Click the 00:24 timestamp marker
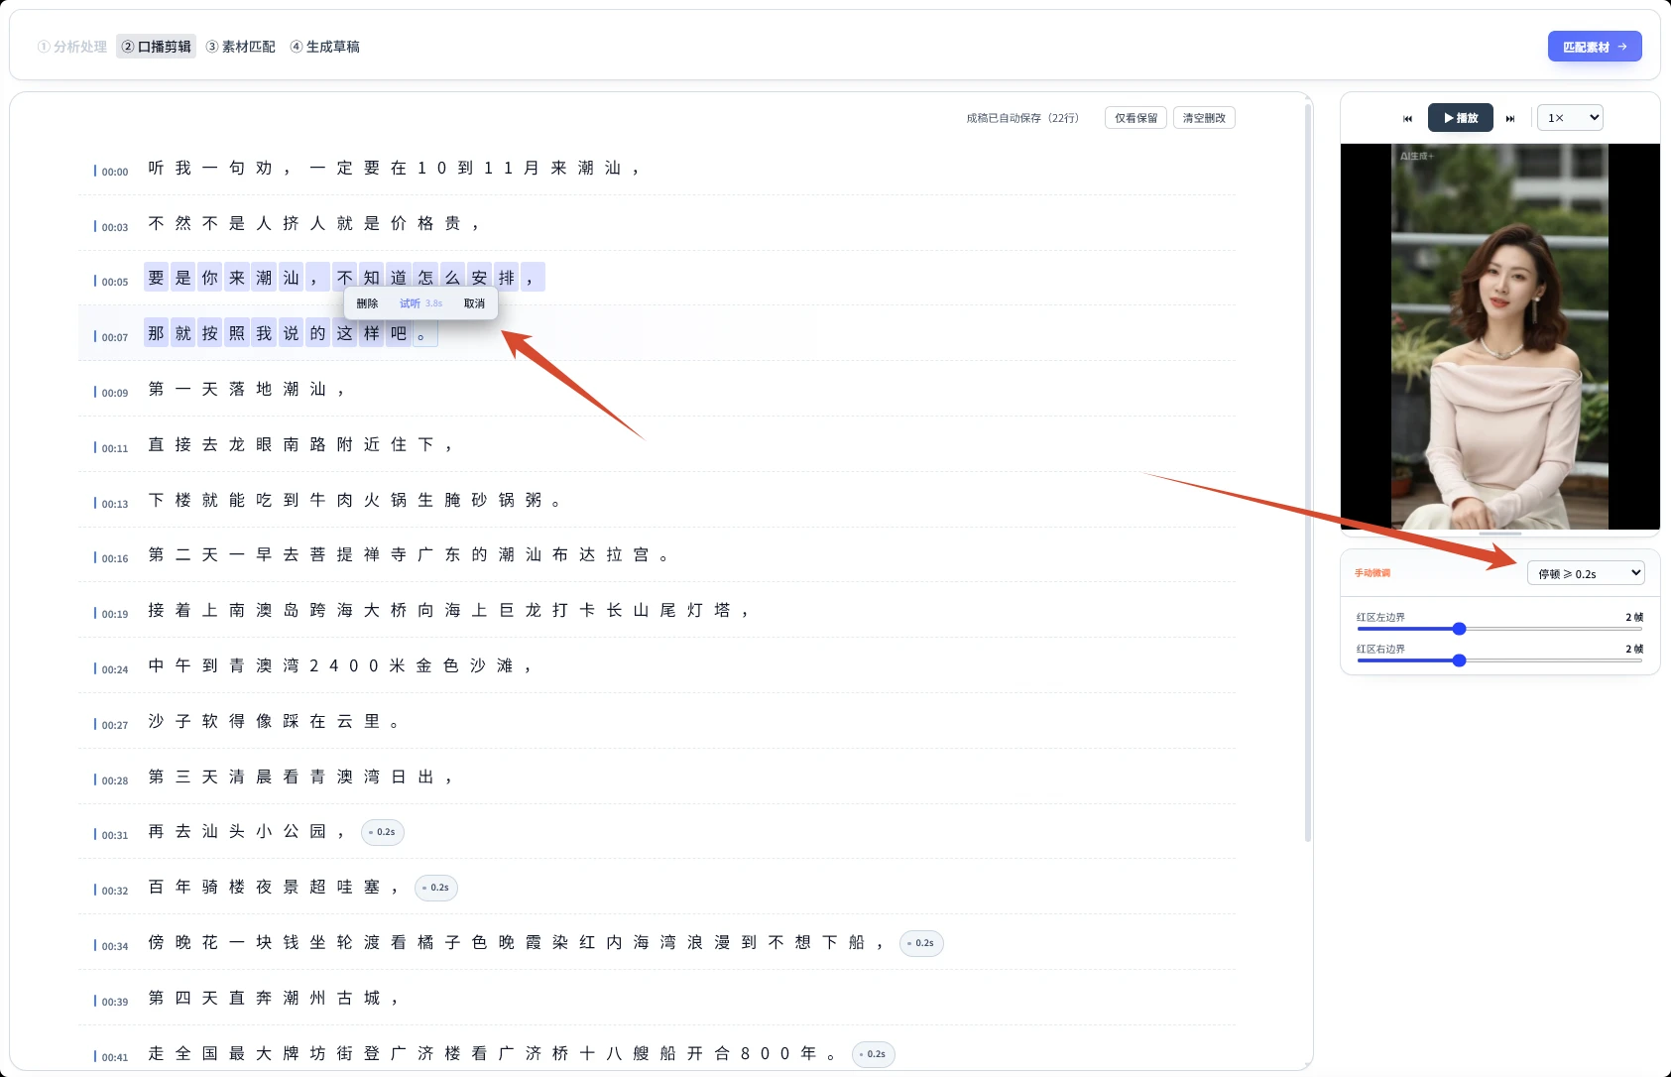This screenshot has height=1077, width=1671. click(x=111, y=669)
